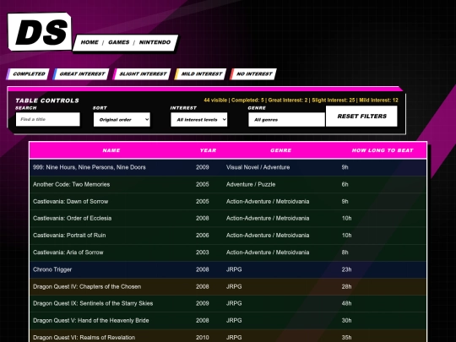Go to the GAMES nav link
This screenshot has height=342, width=456.
click(119, 42)
